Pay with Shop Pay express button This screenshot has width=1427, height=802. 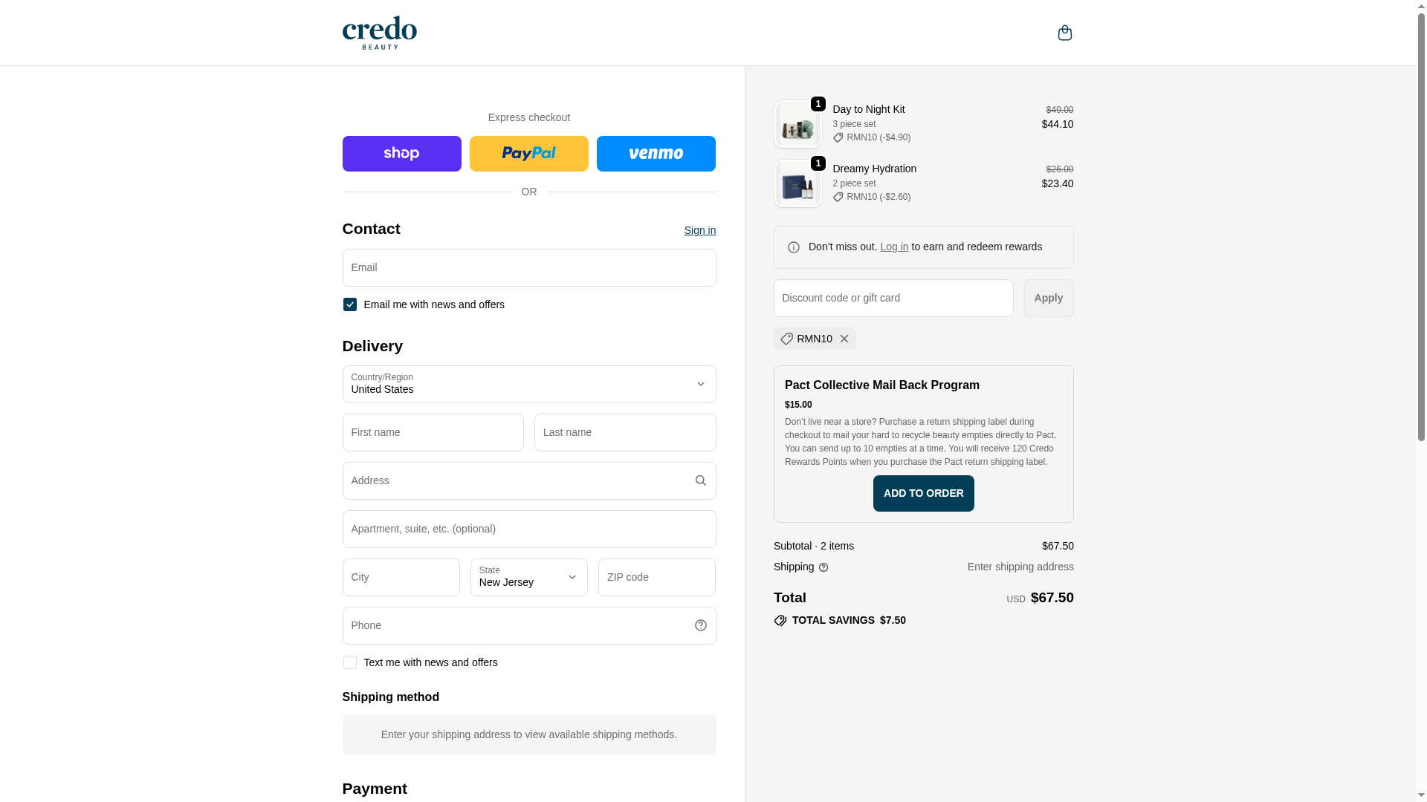(401, 154)
